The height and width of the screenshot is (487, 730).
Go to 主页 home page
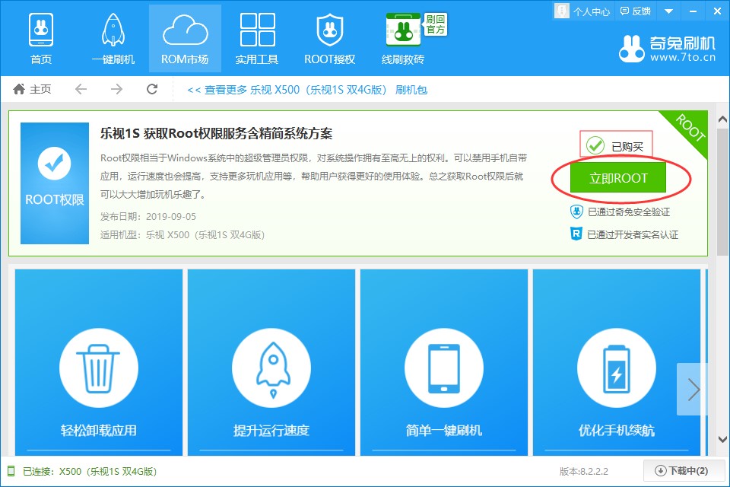point(32,89)
